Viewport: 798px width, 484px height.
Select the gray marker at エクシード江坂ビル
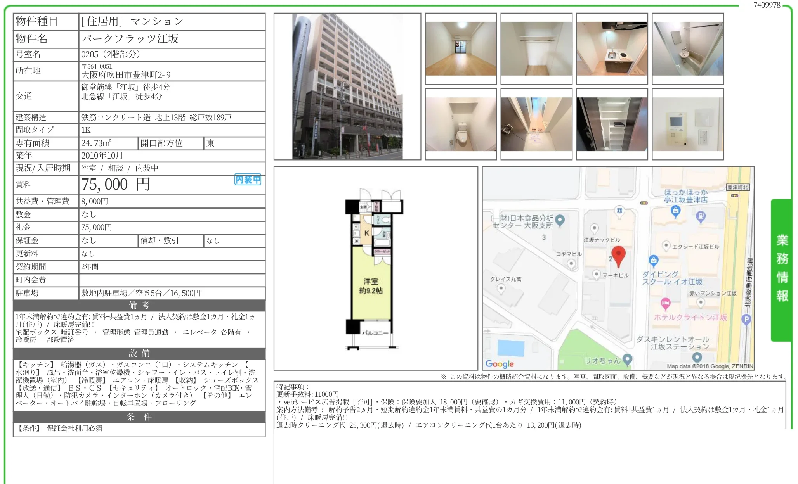(666, 245)
